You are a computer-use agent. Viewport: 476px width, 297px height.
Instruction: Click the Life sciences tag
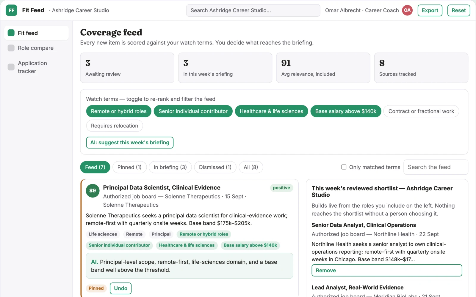(103, 234)
